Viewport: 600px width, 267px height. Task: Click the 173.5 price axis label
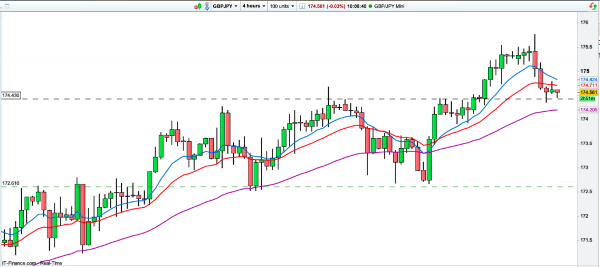click(586, 143)
